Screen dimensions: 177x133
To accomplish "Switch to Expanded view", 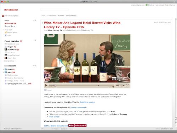I will click(165, 129).
